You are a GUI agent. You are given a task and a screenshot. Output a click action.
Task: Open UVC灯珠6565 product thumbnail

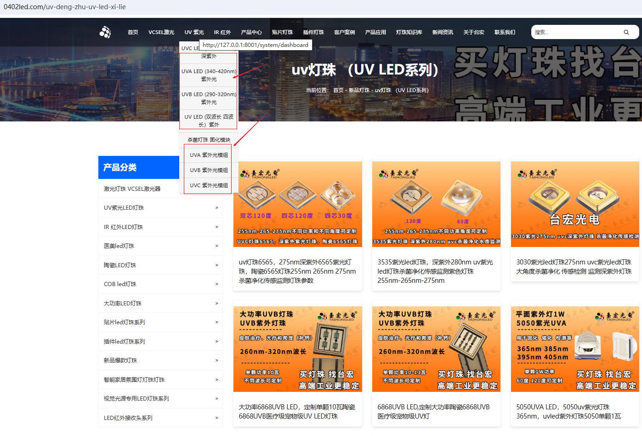click(x=298, y=204)
